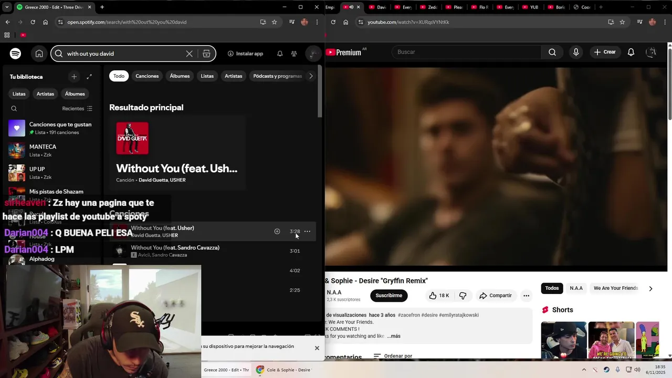Click YouTube search magnifier button
Image resolution: width=672 pixels, height=378 pixels.
coord(552,52)
